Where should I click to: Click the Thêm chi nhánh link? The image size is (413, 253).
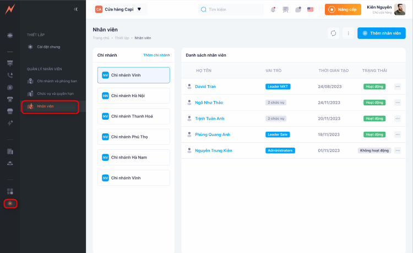pyautogui.click(x=156, y=55)
